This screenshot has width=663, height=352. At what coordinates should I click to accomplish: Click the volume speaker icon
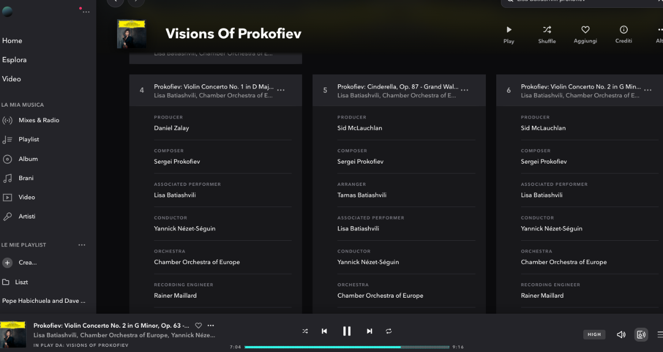(621, 334)
